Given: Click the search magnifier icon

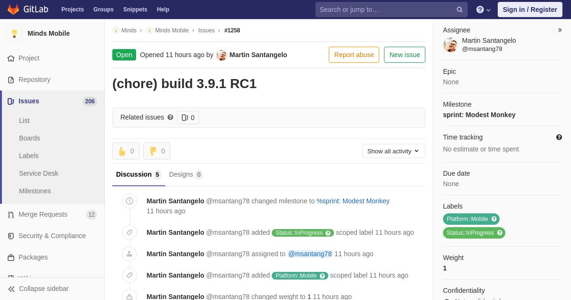Looking at the screenshot, I should [460, 10].
